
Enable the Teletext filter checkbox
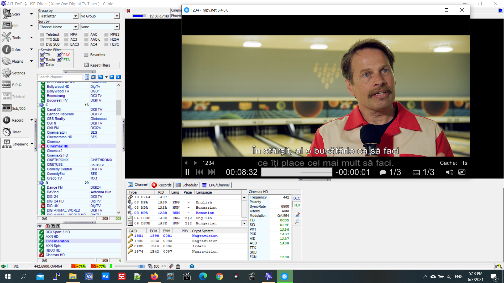click(42, 35)
